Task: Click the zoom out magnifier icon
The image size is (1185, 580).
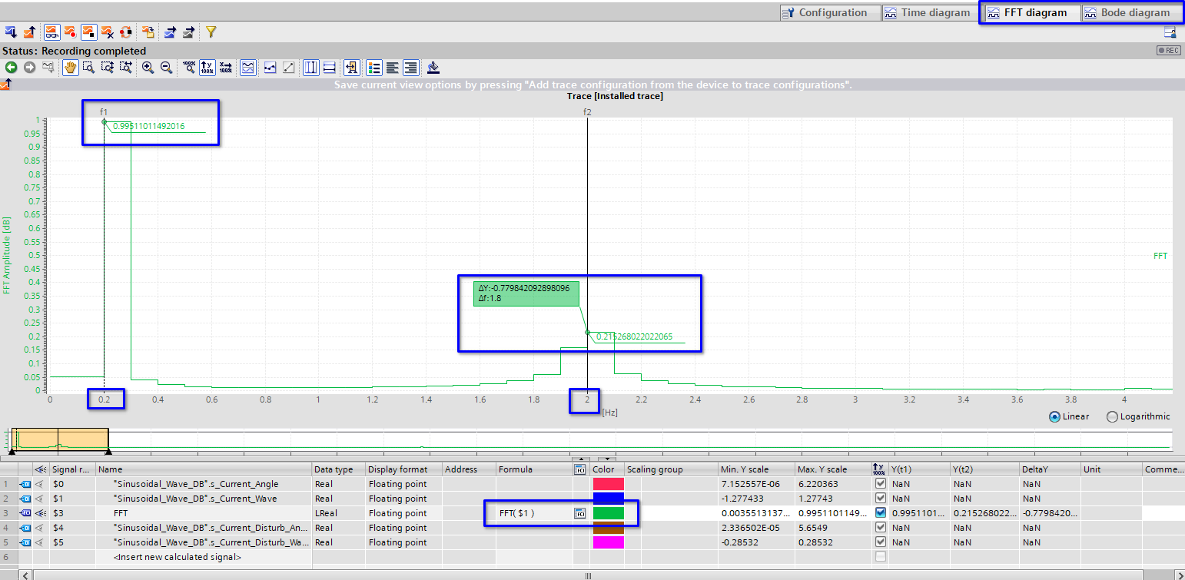Action: coord(166,68)
